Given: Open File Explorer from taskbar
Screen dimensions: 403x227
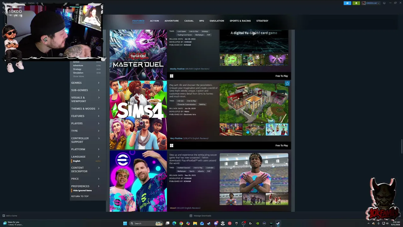Looking at the screenshot, I should pos(195,224).
